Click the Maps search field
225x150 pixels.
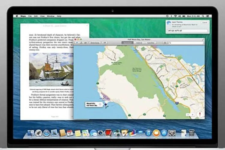pos(186,43)
